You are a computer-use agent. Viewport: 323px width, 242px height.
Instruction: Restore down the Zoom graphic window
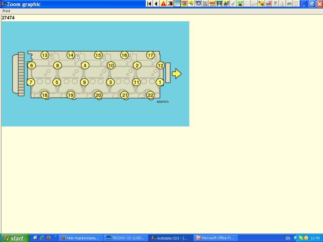312,4
